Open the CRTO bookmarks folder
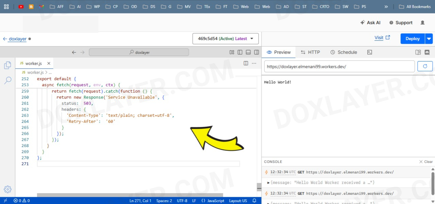The height and width of the screenshot is (204, 435). 320,6
